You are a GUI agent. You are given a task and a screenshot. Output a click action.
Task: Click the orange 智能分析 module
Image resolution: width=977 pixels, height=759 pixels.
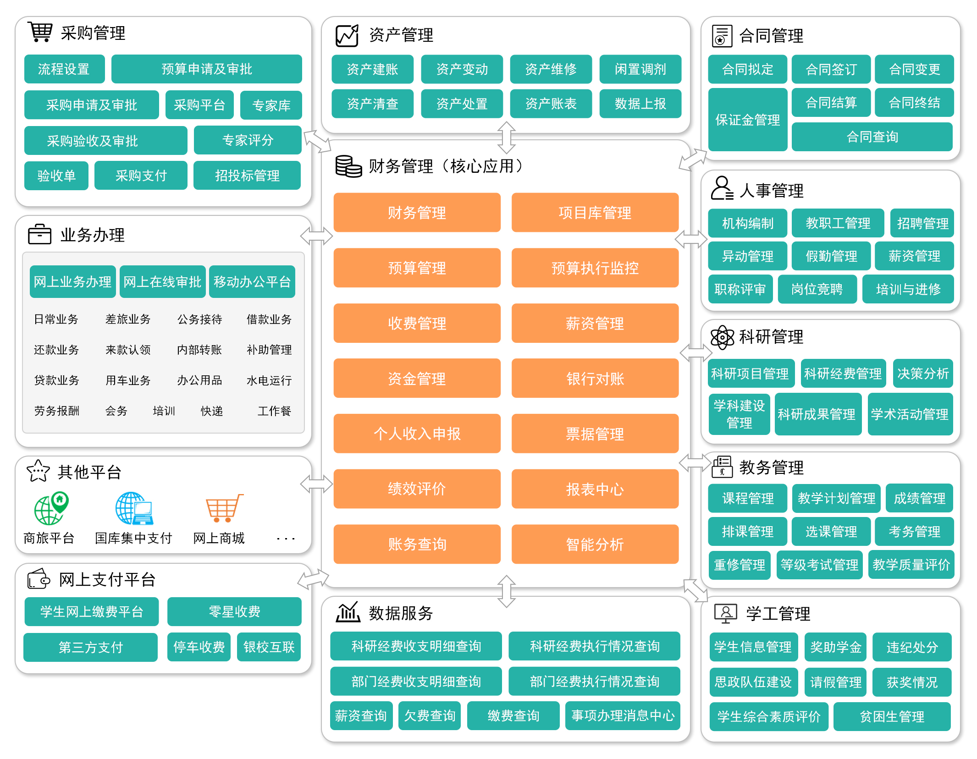[595, 544]
